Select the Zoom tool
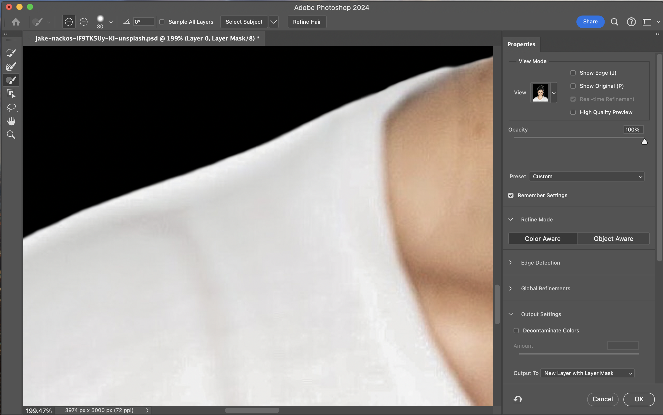Viewport: 663px width, 415px height. [x=11, y=135]
